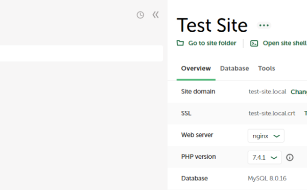The width and height of the screenshot is (307, 190).
Task: Click the test-site.local.crt SSL value
Action: pyautogui.click(x=272, y=113)
